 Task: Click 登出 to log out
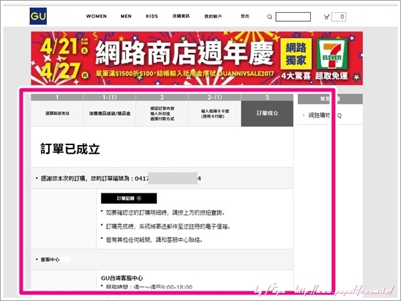[x=245, y=16]
